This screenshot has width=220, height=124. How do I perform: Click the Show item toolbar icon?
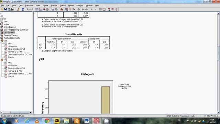(x=100, y=9)
